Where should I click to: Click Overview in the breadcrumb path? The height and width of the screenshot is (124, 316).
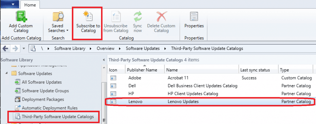pyautogui.click(x=106, y=48)
